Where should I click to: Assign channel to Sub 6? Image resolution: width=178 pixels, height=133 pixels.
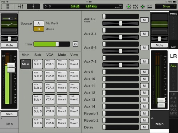pyautogui.click(x=38, y=123)
